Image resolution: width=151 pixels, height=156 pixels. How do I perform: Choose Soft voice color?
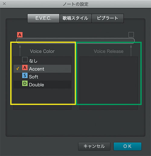coord(42,77)
